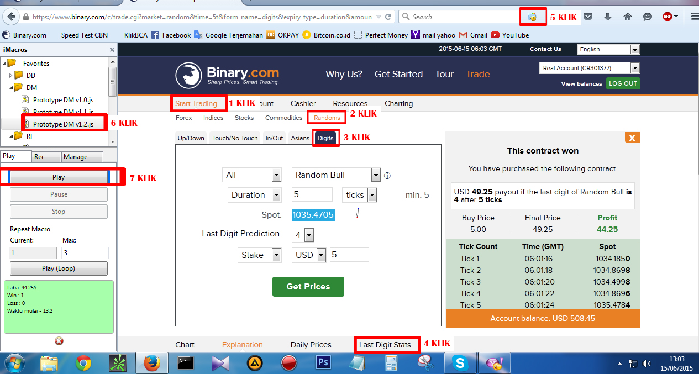The image size is (699, 374).
Task: Open the USD currency dropdown
Action: [x=309, y=255]
